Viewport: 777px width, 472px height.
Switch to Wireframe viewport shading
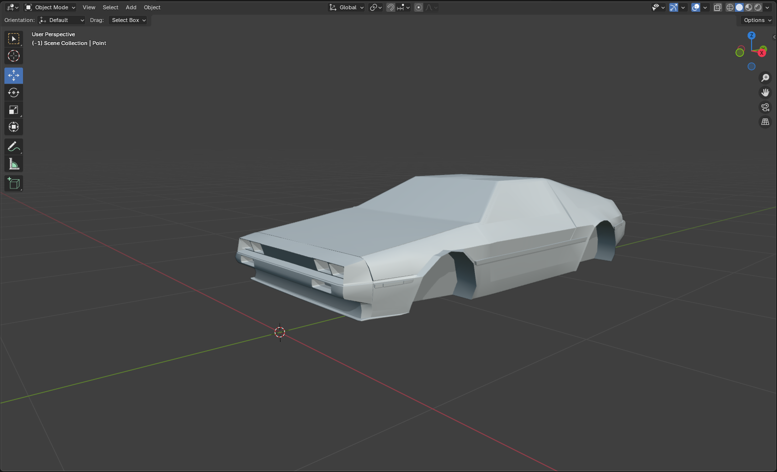click(730, 7)
